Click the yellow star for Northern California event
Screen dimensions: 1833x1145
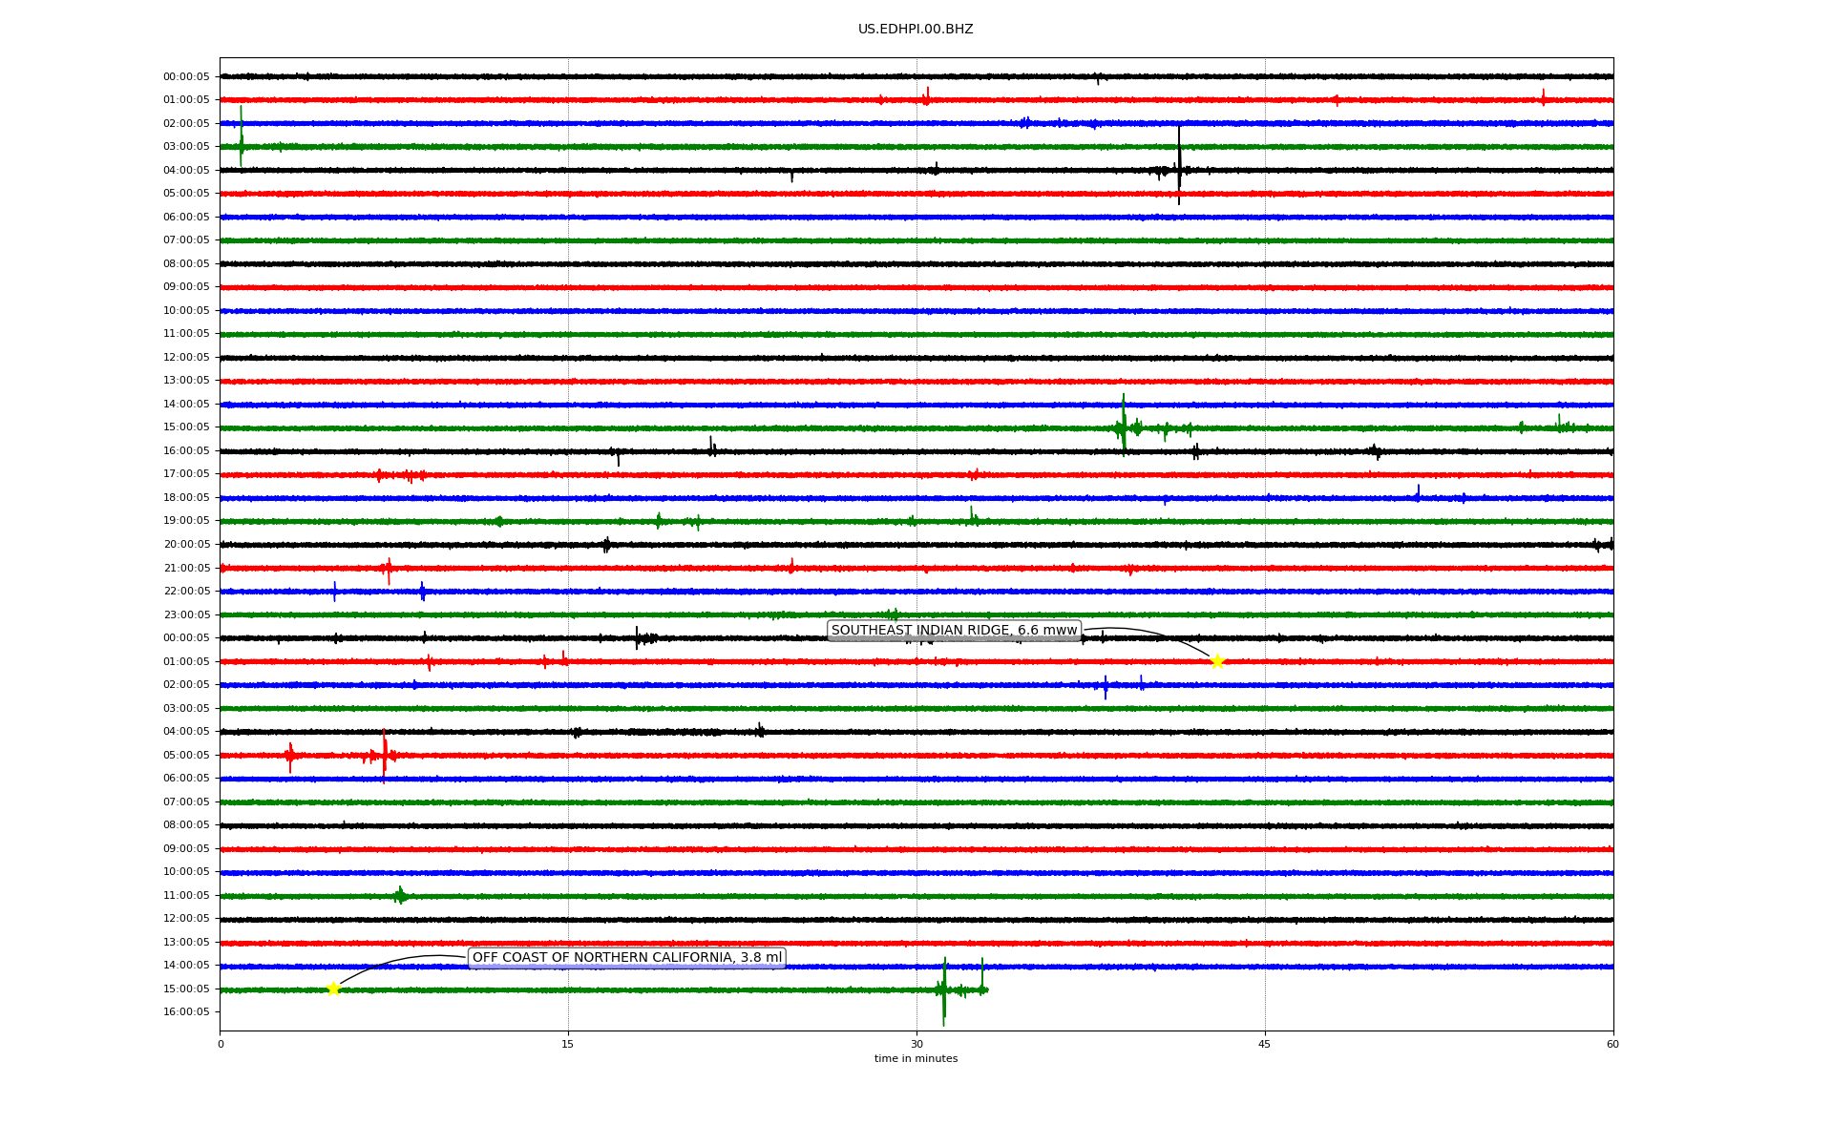click(x=333, y=989)
